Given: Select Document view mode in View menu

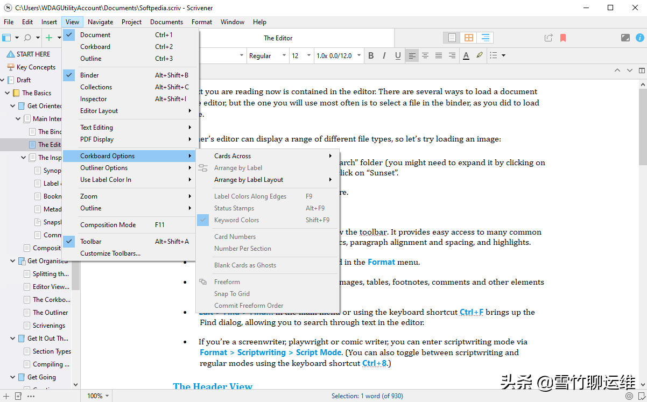Looking at the screenshot, I should (x=130, y=35).
